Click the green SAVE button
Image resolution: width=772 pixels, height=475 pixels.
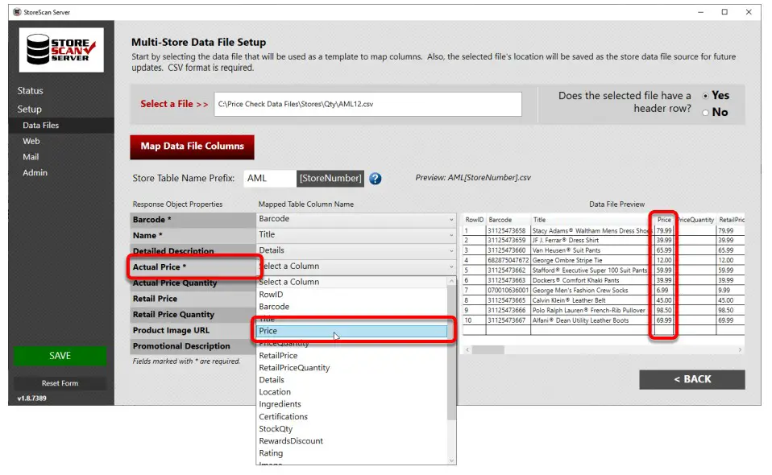pos(60,356)
